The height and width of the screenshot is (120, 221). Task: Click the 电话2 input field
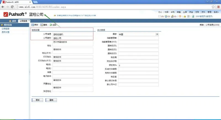click(x=73, y=69)
